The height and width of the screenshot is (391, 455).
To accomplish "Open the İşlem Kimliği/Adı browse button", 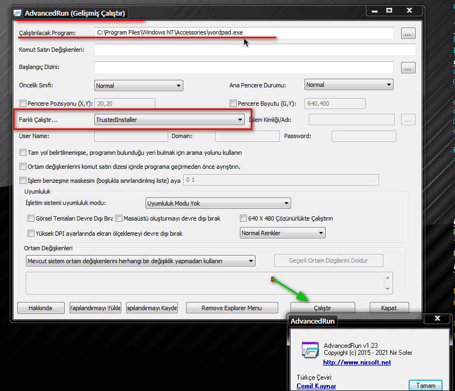I will point(408,120).
